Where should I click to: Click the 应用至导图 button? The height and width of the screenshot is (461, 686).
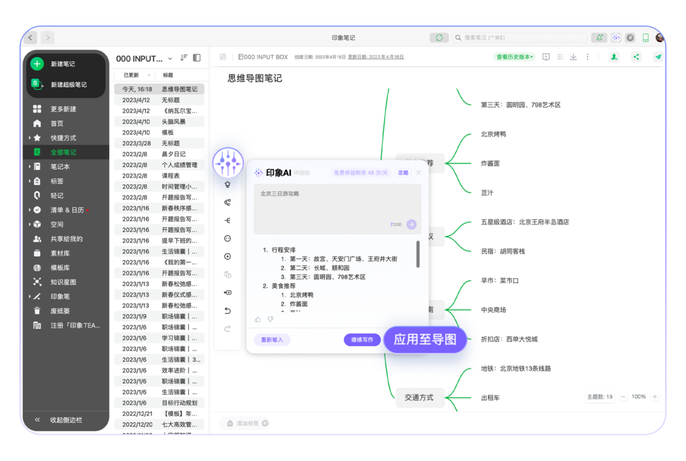tap(425, 340)
